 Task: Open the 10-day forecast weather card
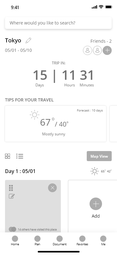(x=56, y=124)
